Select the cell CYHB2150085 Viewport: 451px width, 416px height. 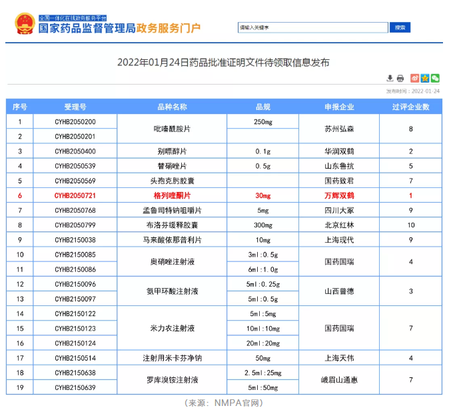pos(75,255)
